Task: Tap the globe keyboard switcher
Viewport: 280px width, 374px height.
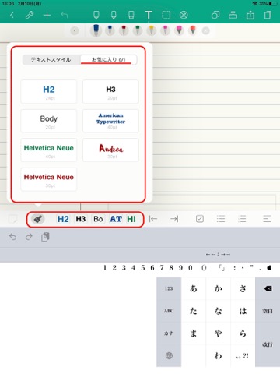Action: (x=169, y=355)
